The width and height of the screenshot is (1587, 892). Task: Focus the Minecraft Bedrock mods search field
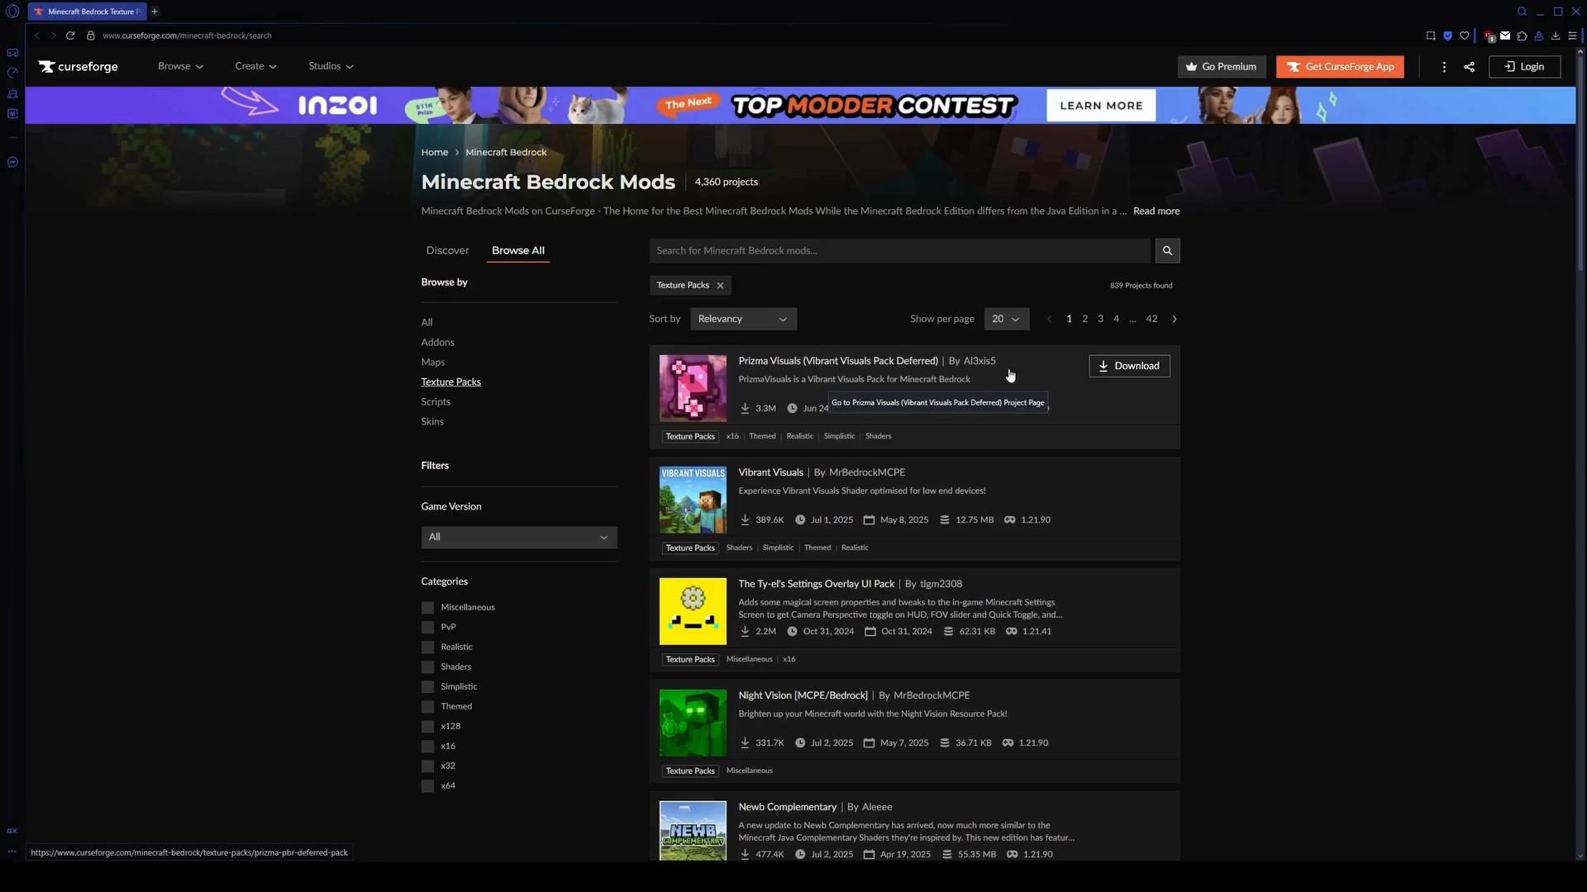[x=899, y=250]
